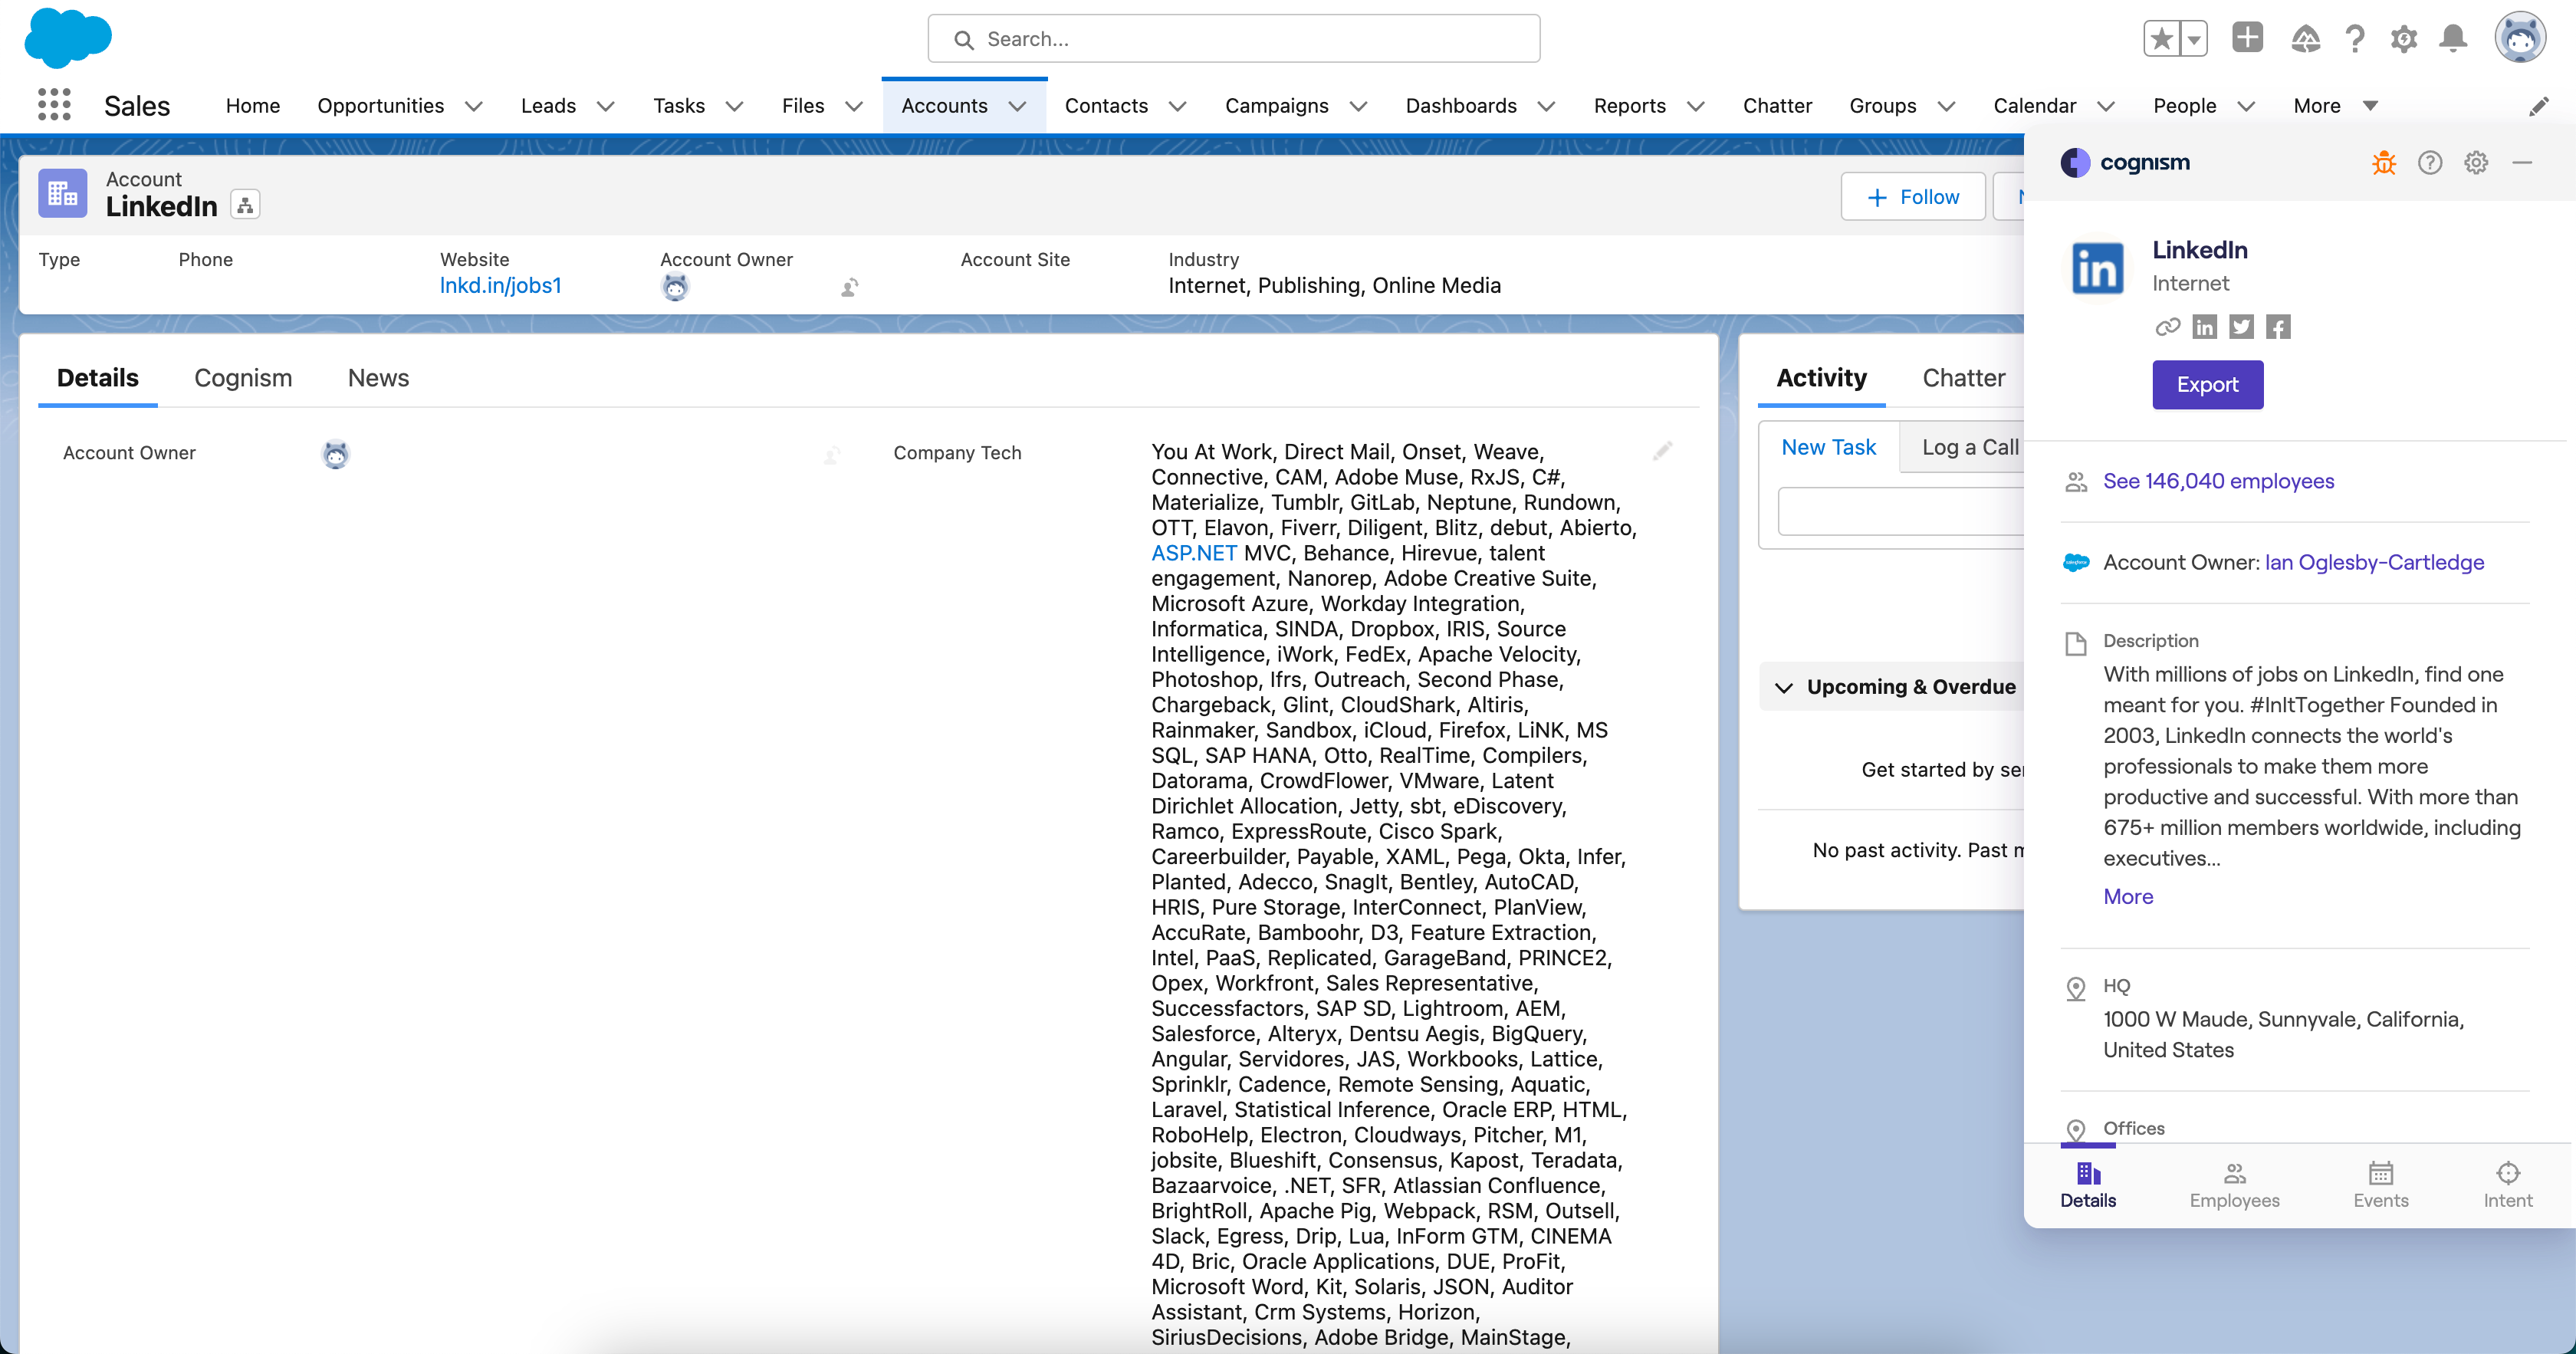Image resolution: width=2576 pixels, height=1354 pixels.
Task: Open company website link icon in Cognism
Action: [x=2167, y=327]
